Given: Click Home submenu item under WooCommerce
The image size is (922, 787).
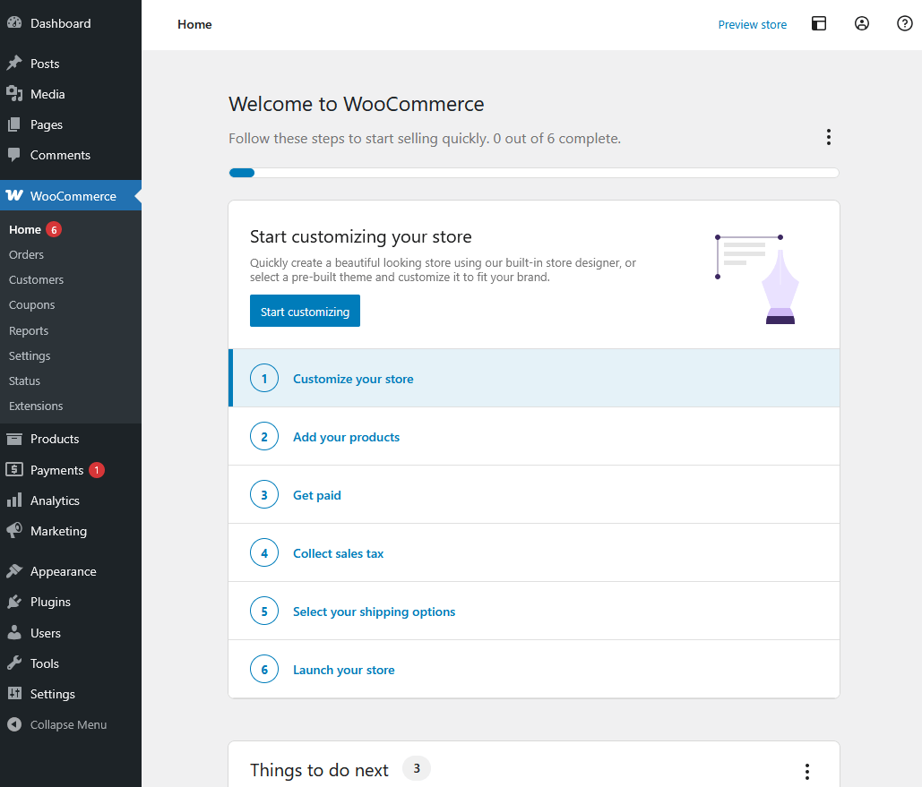Looking at the screenshot, I should click(25, 229).
